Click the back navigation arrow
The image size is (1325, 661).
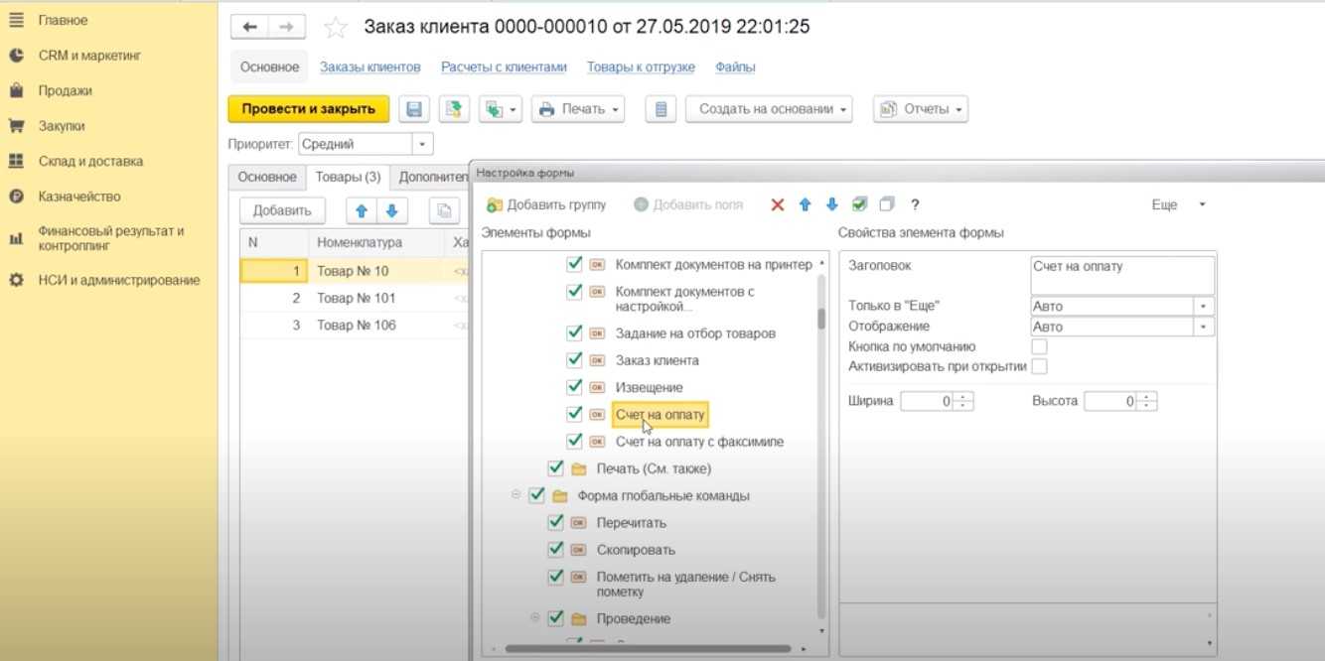pyautogui.click(x=250, y=27)
